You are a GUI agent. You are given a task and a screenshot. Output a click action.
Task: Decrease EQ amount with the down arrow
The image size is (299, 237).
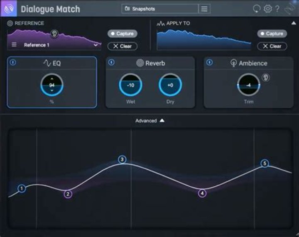coord(52,90)
